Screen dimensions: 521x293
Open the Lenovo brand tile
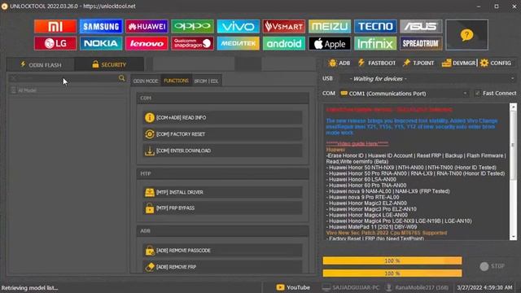(x=147, y=43)
